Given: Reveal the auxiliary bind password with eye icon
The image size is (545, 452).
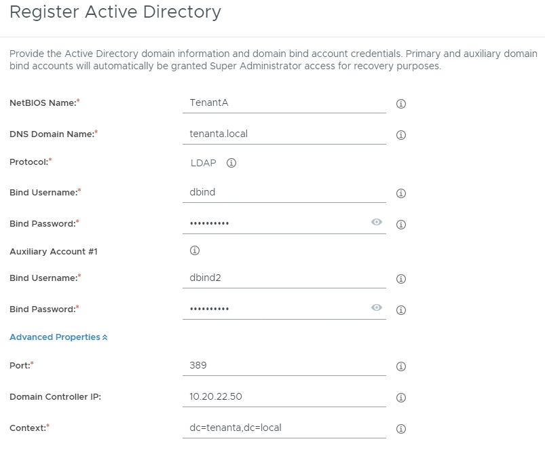Looking at the screenshot, I should pyautogui.click(x=377, y=307).
